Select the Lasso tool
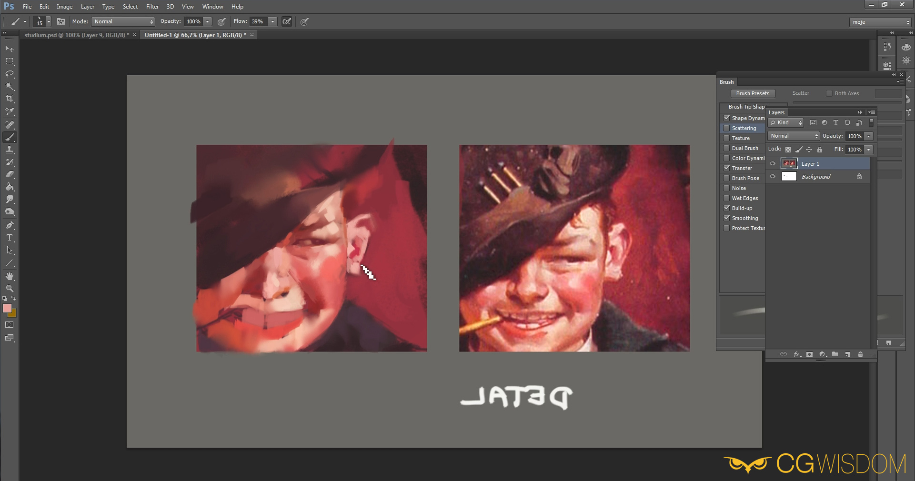 10,74
